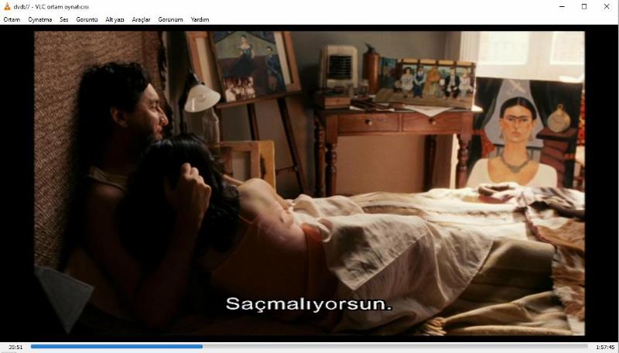Click the elapsed time label 35:51
Viewport: 619px width, 353px height.
(x=15, y=347)
